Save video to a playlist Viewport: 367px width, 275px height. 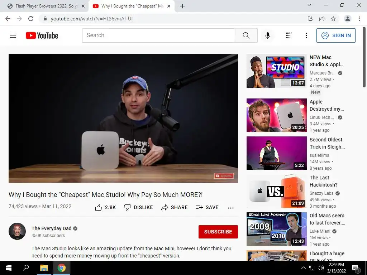[207, 207]
